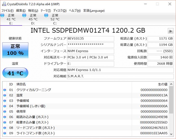Screen dimensions: 176x139
Task: Minimize the CrystalDiskInfo window
Action: [x=145, y=4]
